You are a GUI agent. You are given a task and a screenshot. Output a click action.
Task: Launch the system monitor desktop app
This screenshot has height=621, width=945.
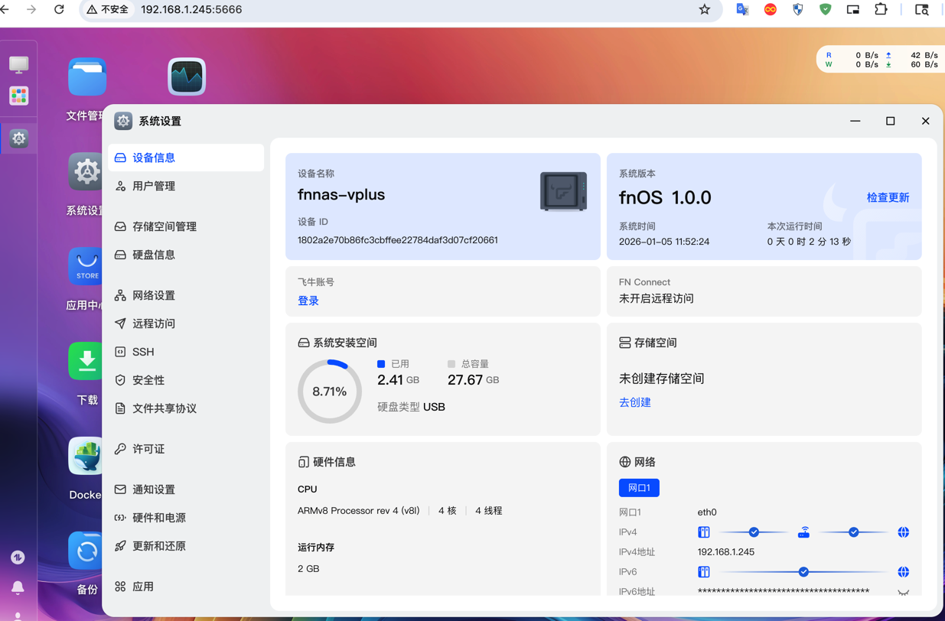click(187, 77)
